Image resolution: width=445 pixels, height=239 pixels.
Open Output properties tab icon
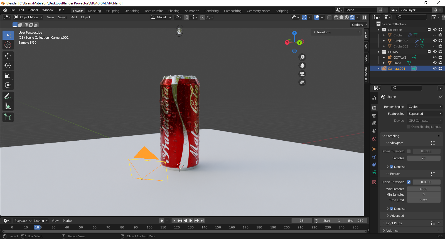(374, 116)
